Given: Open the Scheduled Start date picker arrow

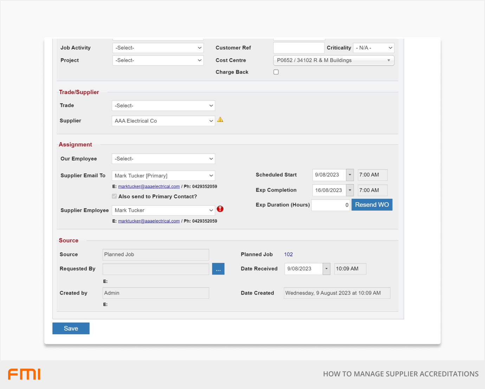Looking at the screenshot, I should tap(350, 175).
